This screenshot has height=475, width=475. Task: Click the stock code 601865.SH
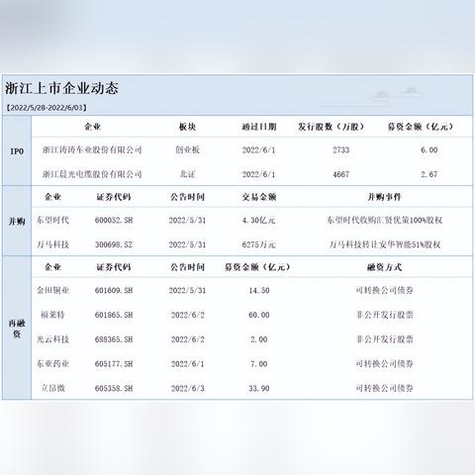[x=114, y=315]
